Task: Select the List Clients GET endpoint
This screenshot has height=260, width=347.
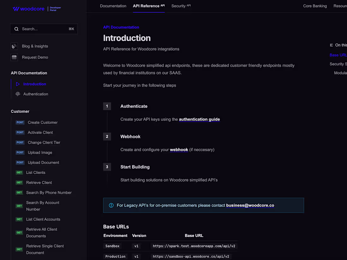Action: pyautogui.click(x=36, y=173)
